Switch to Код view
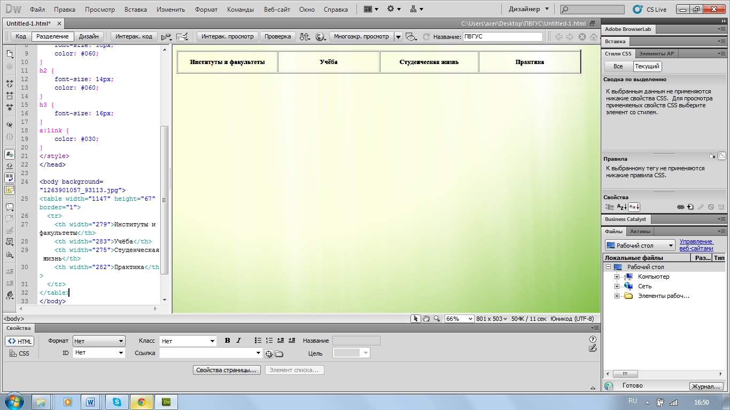The height and width of the screenshot is (410, 730). tap(21, 37)
